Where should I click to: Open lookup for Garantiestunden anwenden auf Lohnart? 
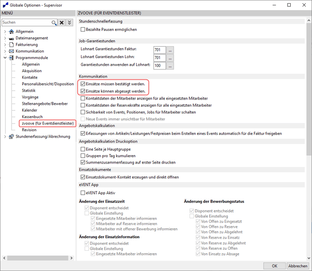pos(170,66)
